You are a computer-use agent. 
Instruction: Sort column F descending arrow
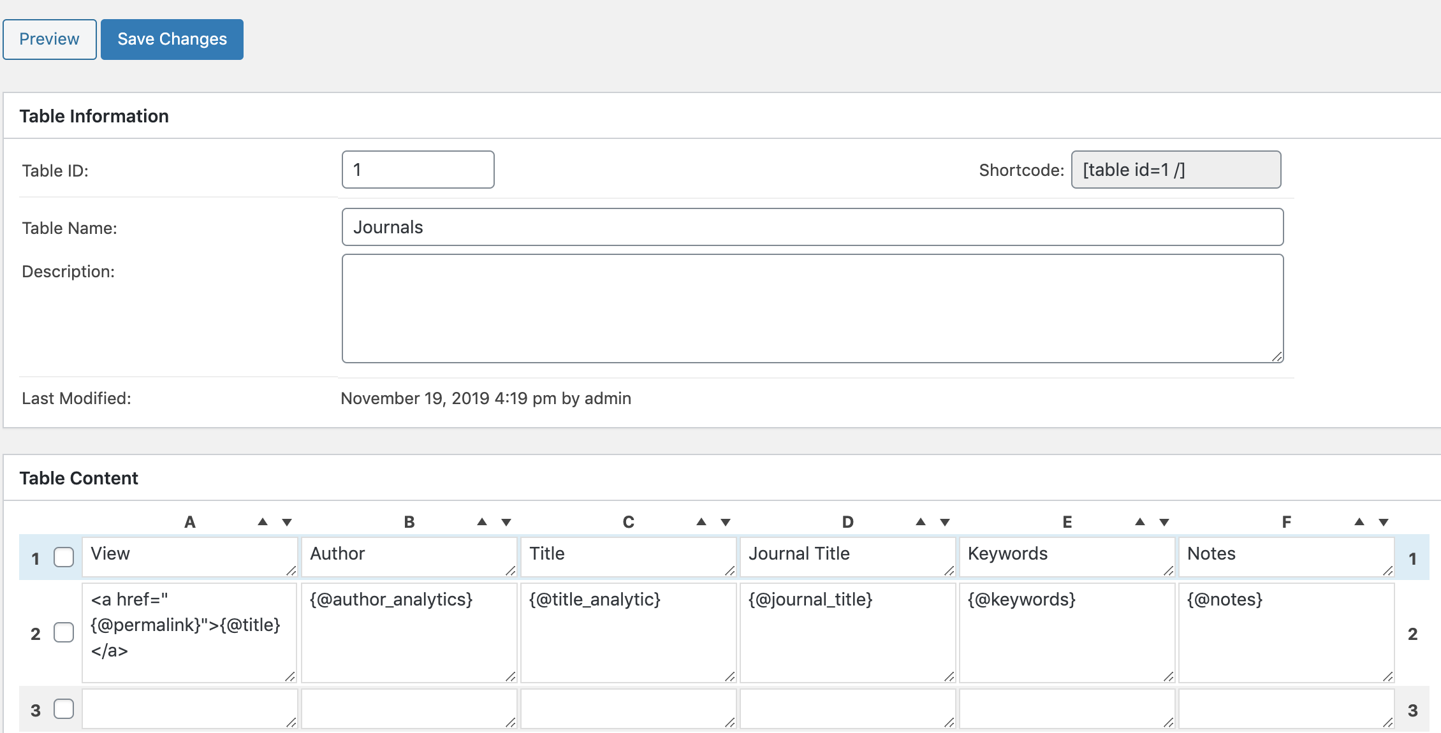click(1384, 522)
